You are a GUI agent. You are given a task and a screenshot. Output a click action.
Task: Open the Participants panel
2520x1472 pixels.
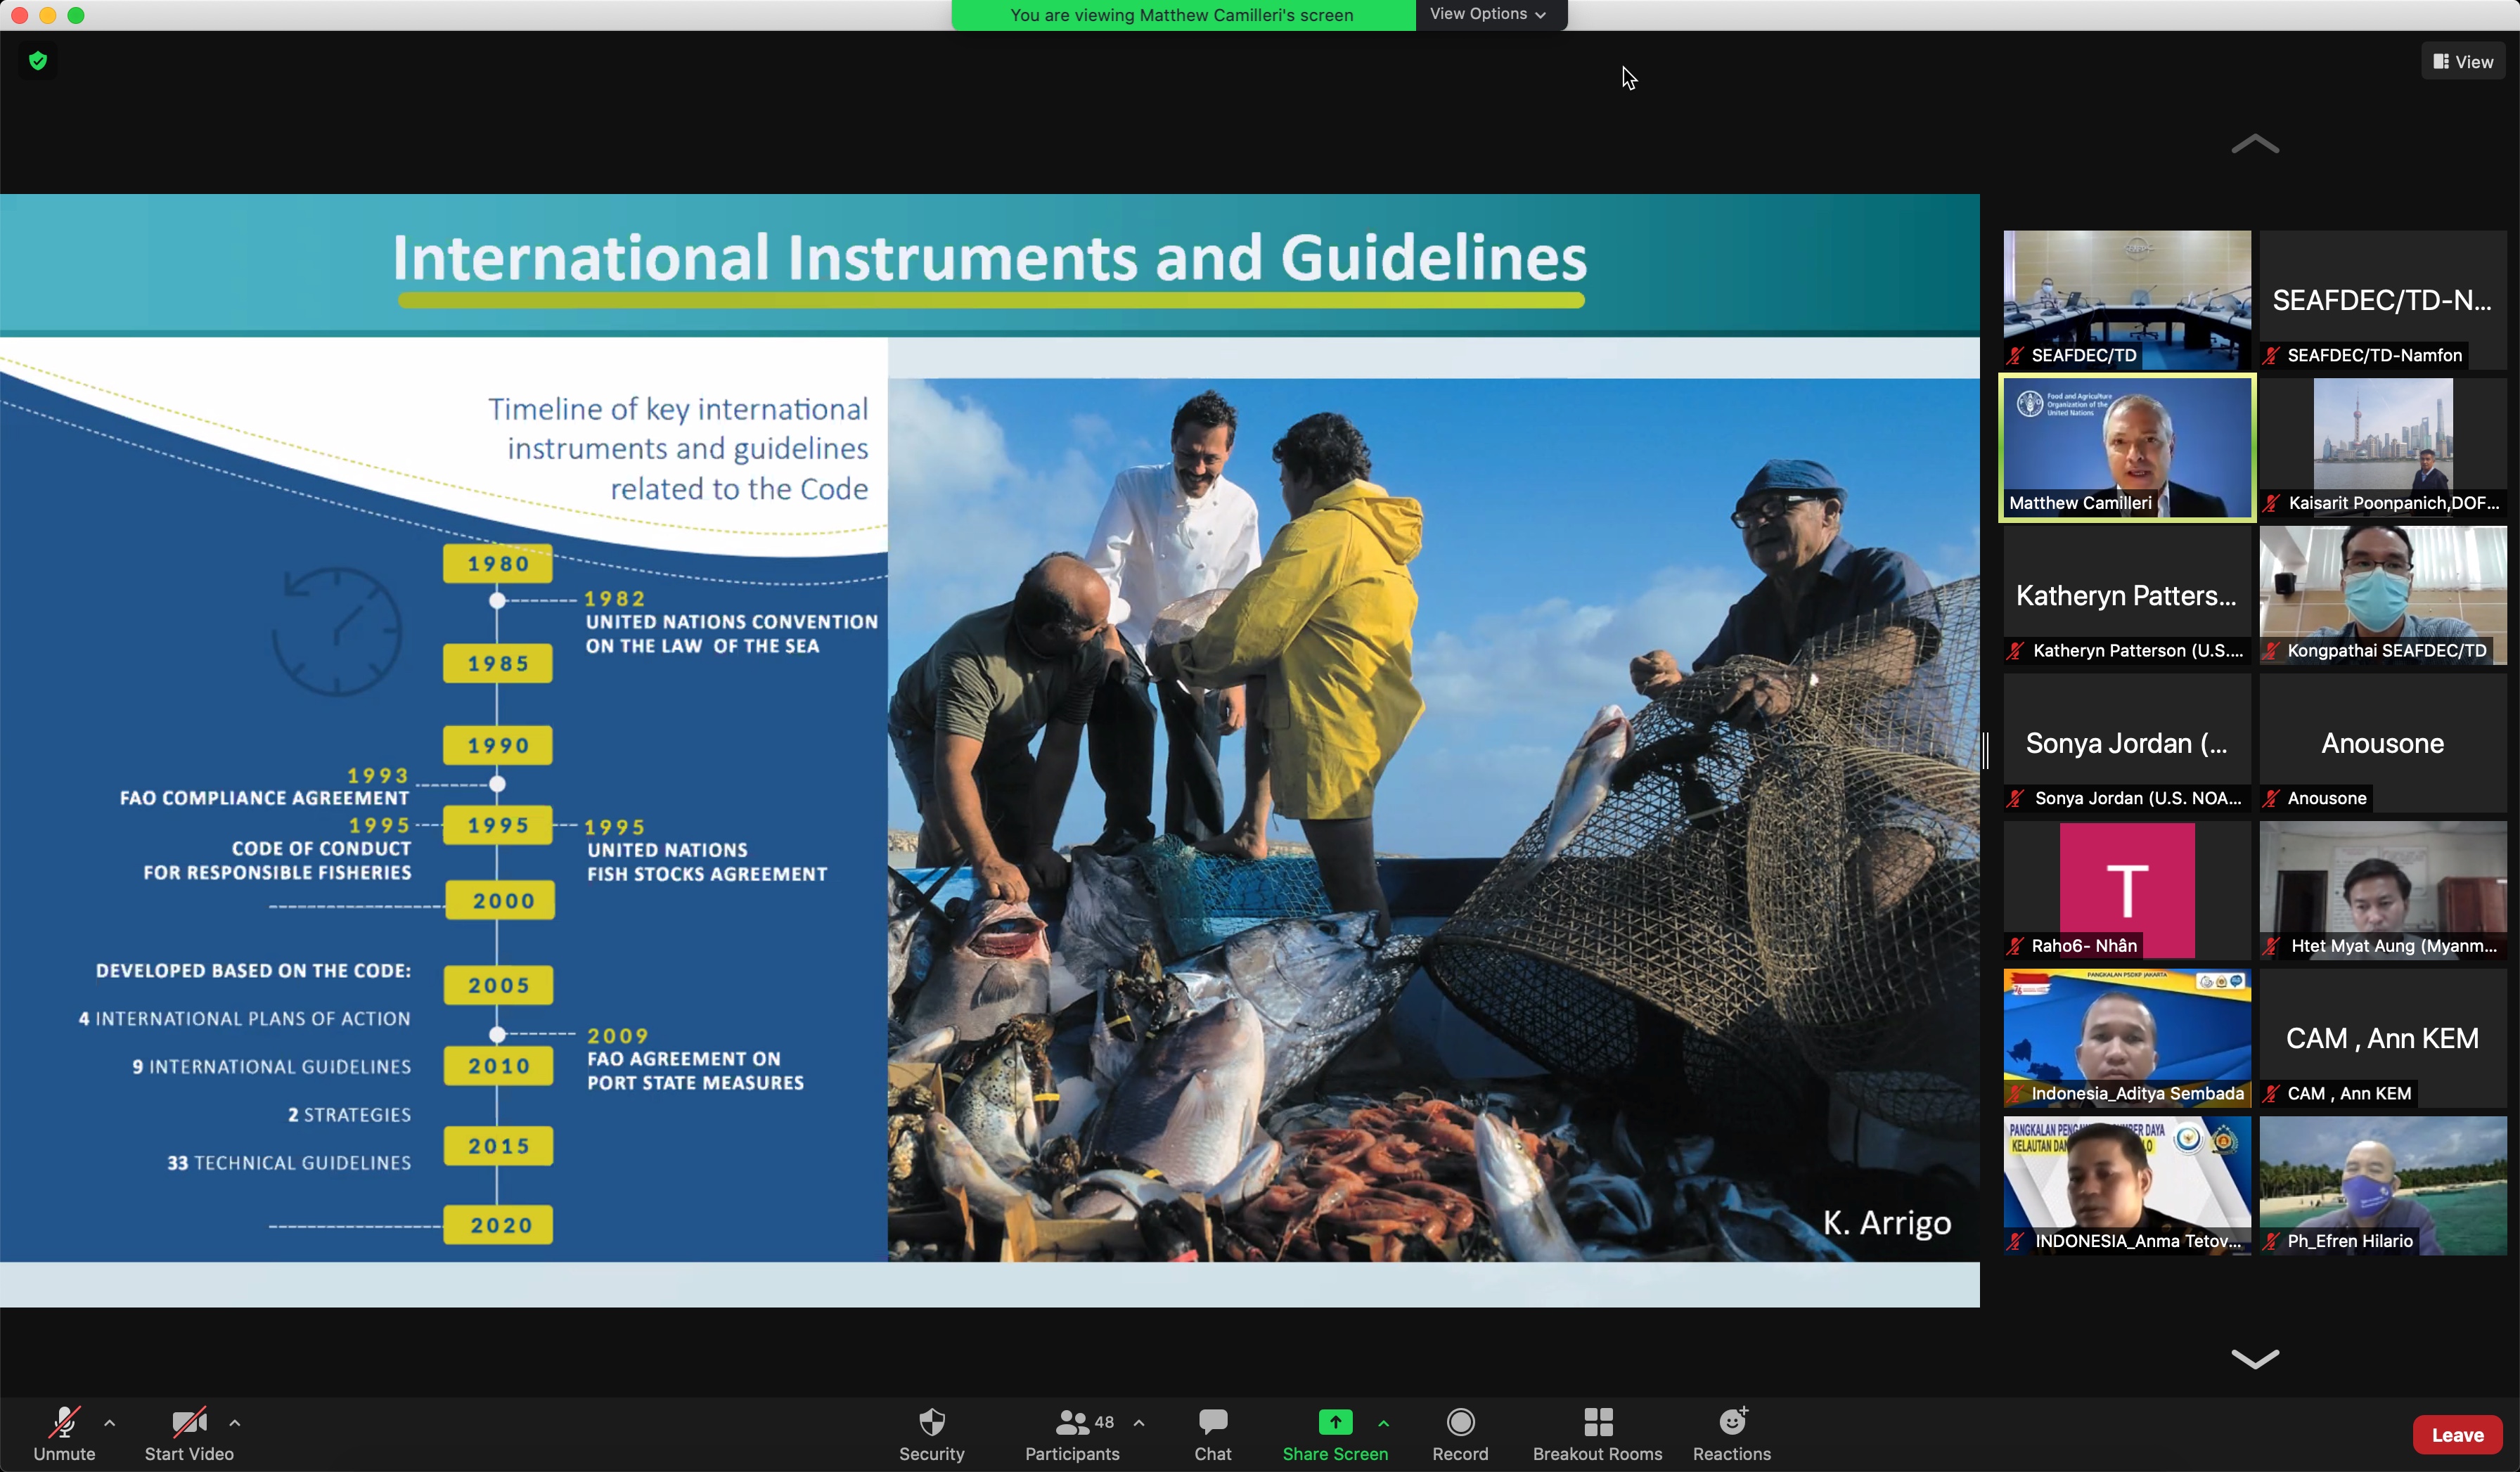[x=1072, y=1433]
